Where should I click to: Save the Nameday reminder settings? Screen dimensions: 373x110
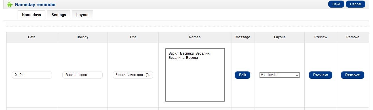point(336,4)
